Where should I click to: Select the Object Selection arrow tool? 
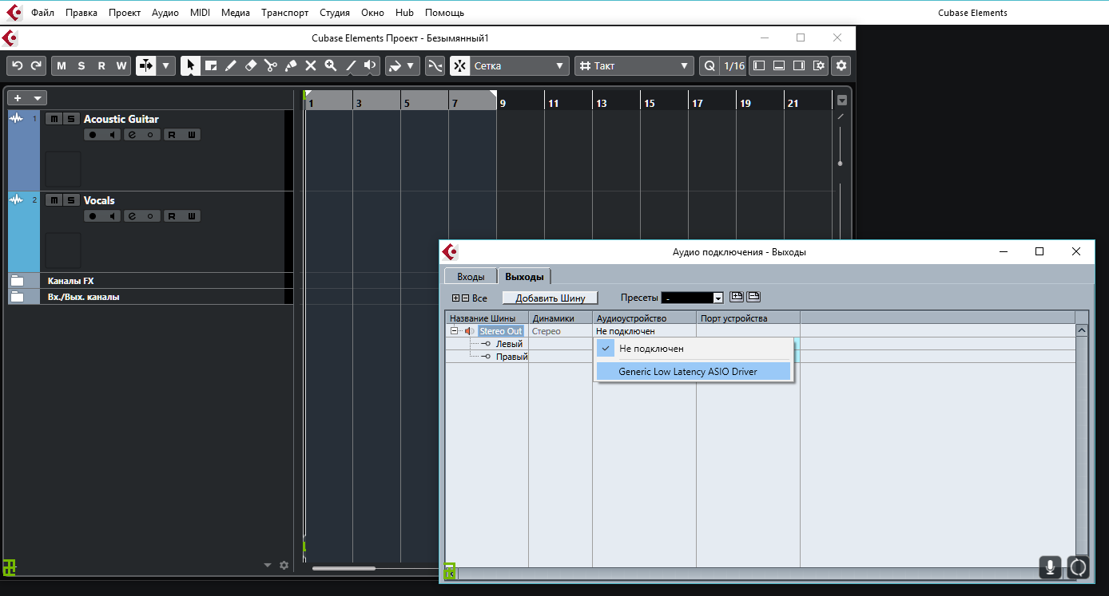pyautogui.click(x=189, y=65)
